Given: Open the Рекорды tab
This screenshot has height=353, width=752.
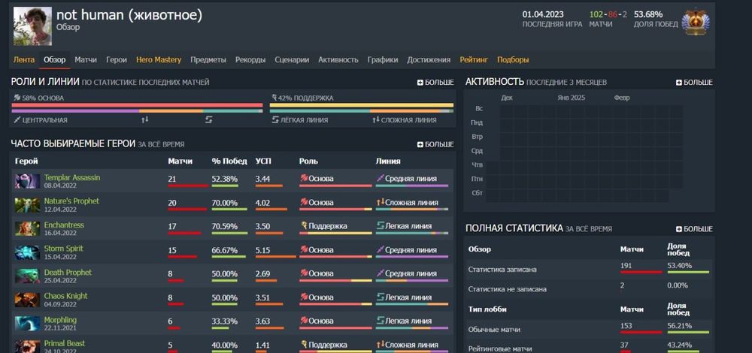Looking at the screenshot, I should [x=250, y=60].
